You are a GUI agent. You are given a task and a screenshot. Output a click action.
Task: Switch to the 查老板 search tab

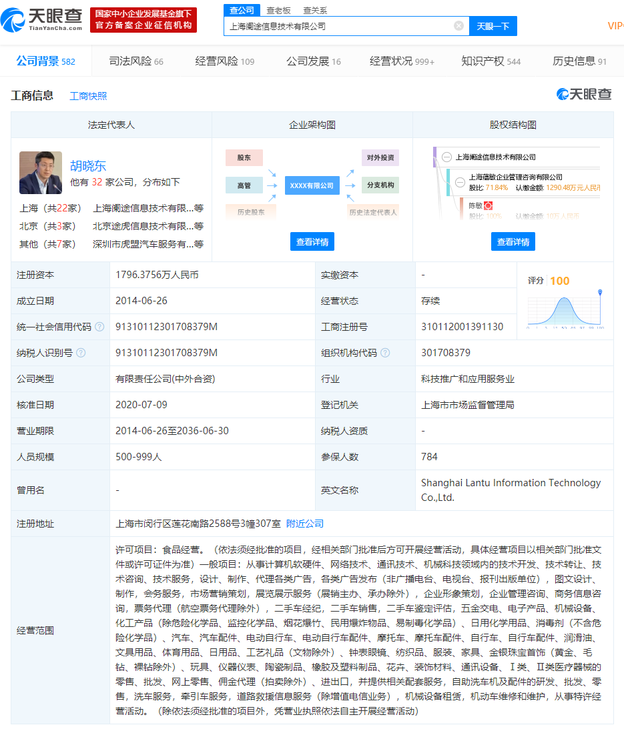click(278, 11)
